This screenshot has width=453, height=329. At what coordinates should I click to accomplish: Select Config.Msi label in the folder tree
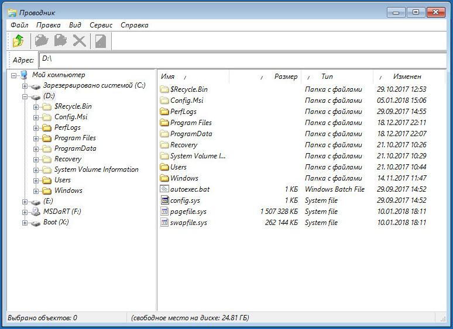click(x=71, y=117)
